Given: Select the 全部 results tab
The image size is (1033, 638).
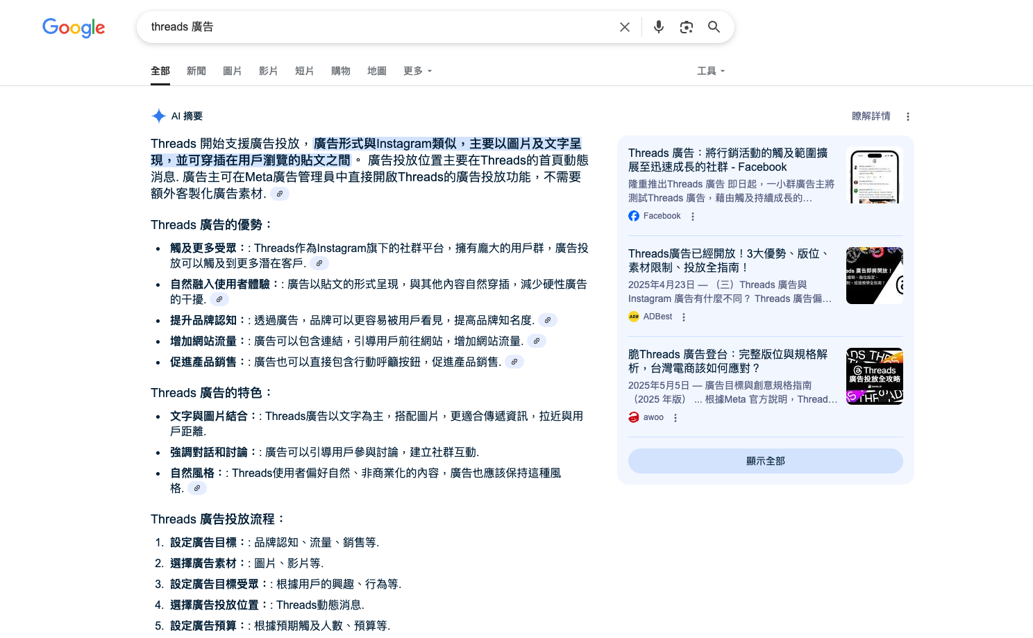Looking at the screenshot, I should 160,71.
